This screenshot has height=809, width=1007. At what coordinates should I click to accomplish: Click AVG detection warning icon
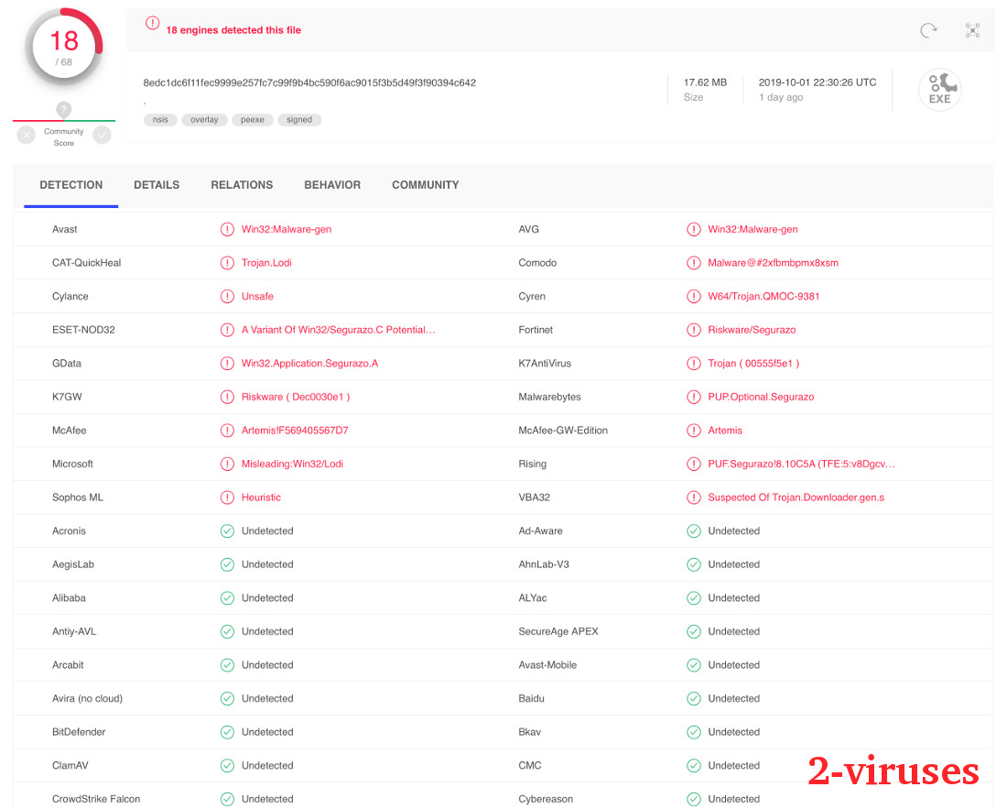694,229
